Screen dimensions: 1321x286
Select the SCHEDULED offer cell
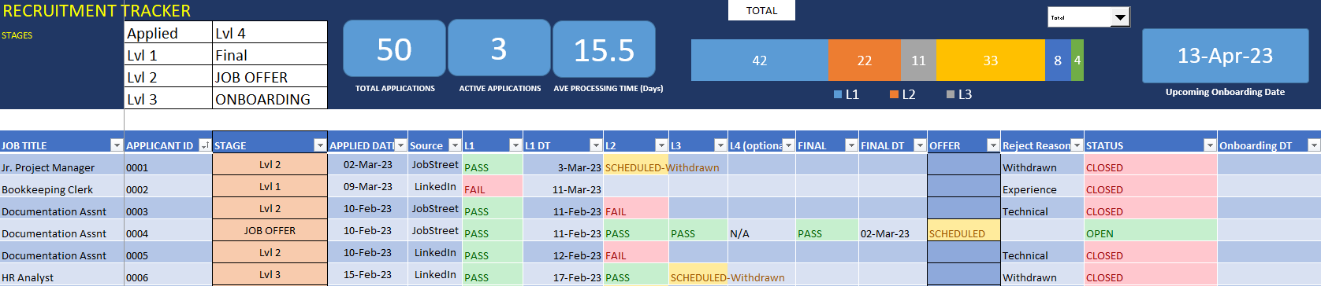(963, 230)
